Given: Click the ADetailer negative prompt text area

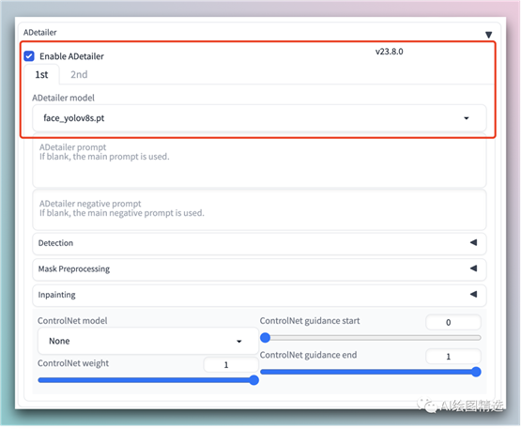Looking at the screenshot, I should [259, 209].
